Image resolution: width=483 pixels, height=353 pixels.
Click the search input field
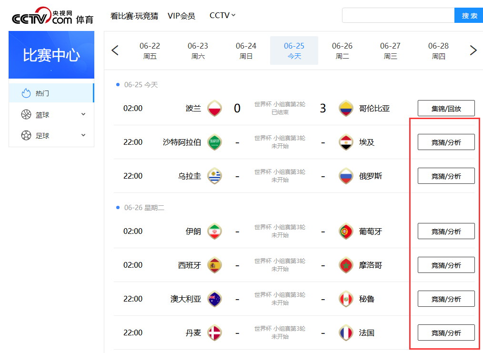click(x=398, y=16)
